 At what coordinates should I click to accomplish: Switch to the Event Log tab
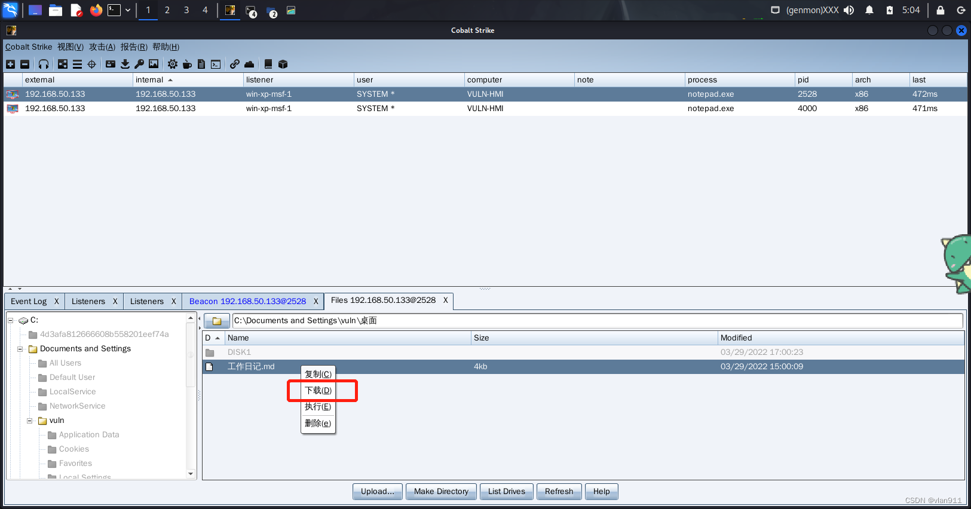pyautogui.click(x=29, y=301)
